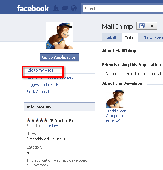Click About the Developer heading
The width and height of the screenshot is (163, 170).
[123, 83]
